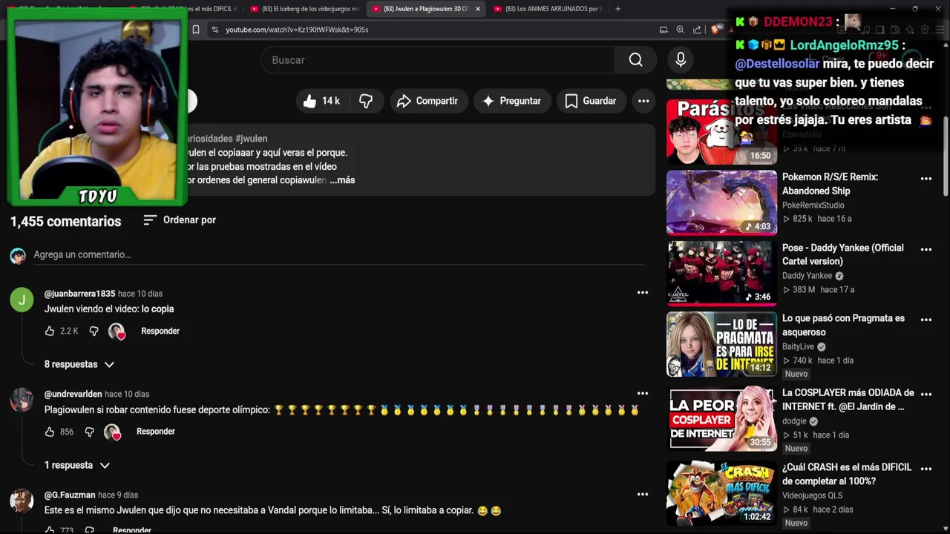
Task: Expand description with ...más link
Action: click(342, 180)
